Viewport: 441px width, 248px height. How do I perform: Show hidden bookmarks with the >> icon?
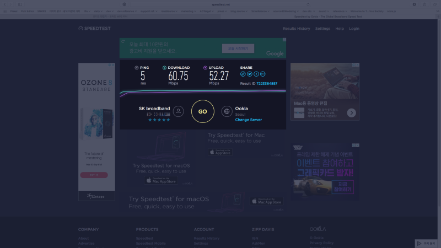[x=438, y=11]
